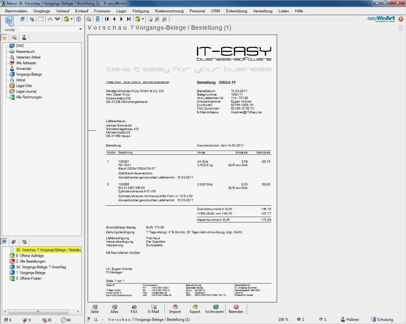Close the preview with Beenden button
This screenshot has width=406, height=324.
point(236,309)
